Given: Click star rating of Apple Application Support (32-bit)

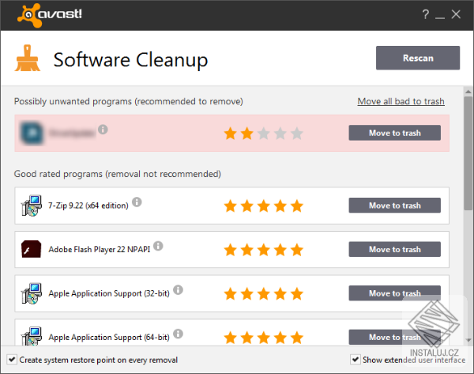Looking at the screenshot, I should (263, 294).
